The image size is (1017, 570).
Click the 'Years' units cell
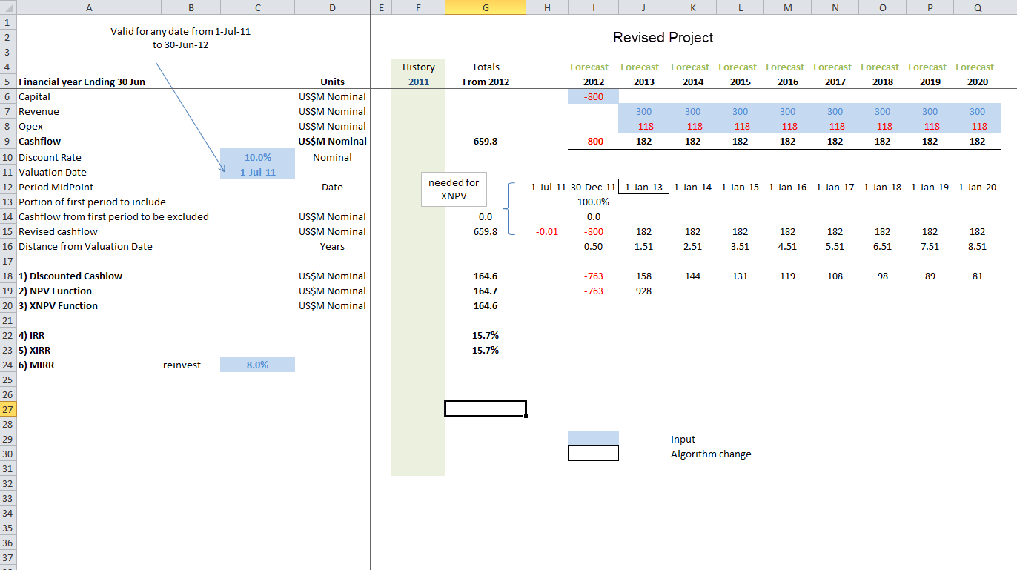(332, 246)
